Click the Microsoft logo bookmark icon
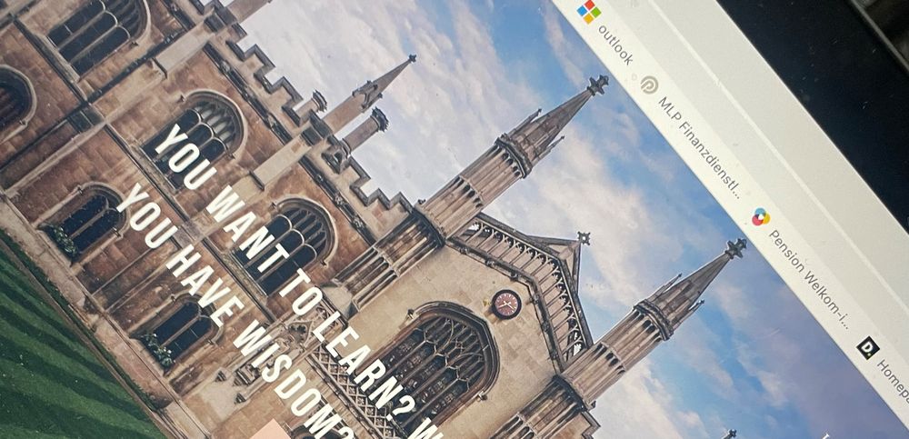909x439 pixels. point(589,12)
